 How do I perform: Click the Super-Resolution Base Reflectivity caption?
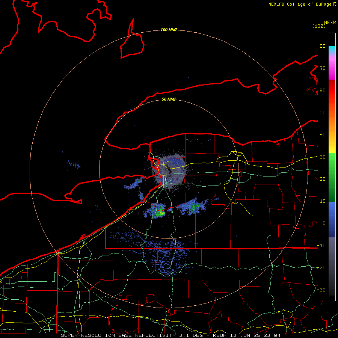click(x=171, y=335)
